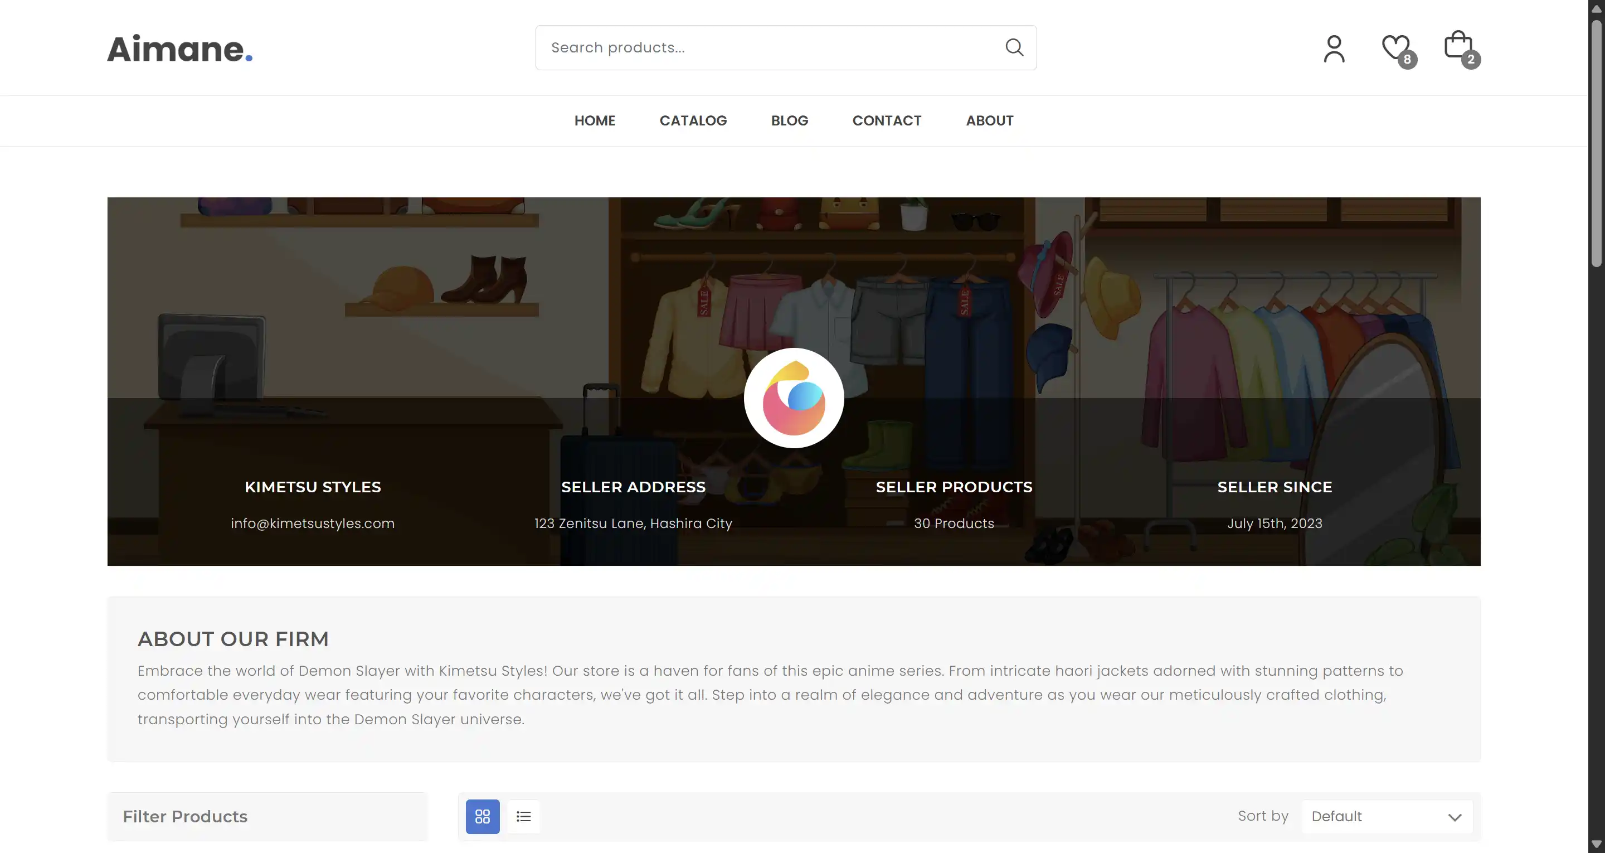Click the info@kimetsustyles.com email
The width and height of the screenshot is (1605, 853).
point(312,523)
